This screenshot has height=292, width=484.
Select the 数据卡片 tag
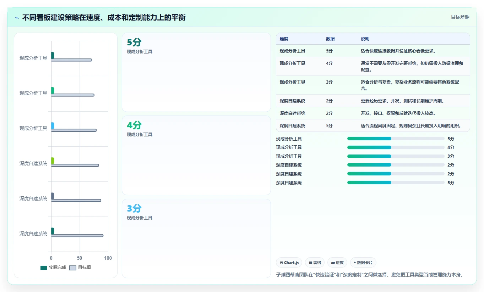click(363, 263)
